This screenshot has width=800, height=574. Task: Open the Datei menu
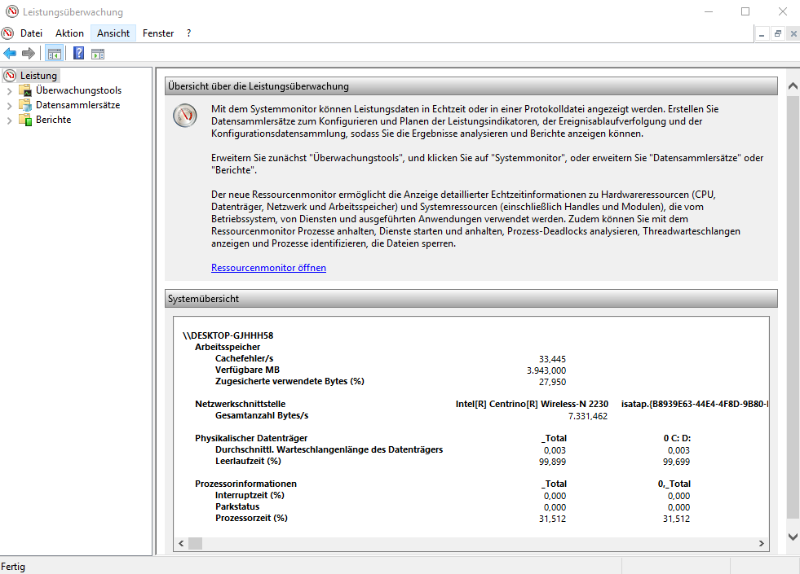click(x=31, y=33)
